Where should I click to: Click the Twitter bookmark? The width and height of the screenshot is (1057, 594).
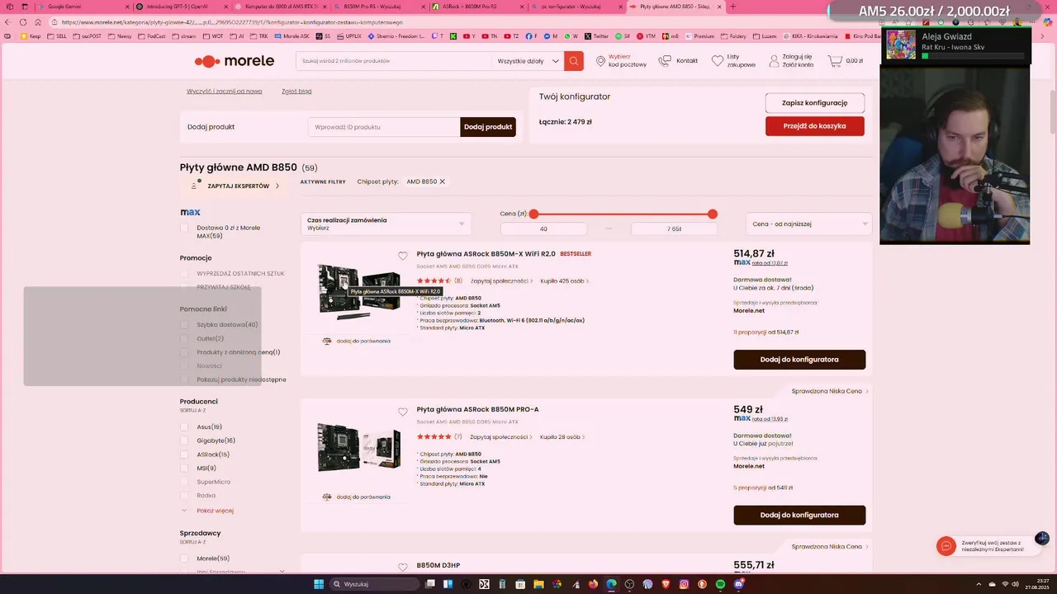(597, 36)
